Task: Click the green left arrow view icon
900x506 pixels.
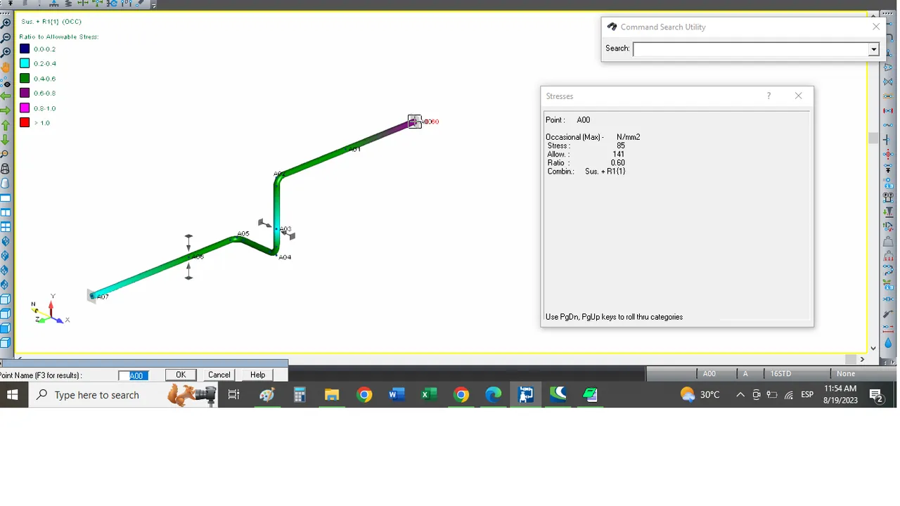Action: click(x=6, y=96)
